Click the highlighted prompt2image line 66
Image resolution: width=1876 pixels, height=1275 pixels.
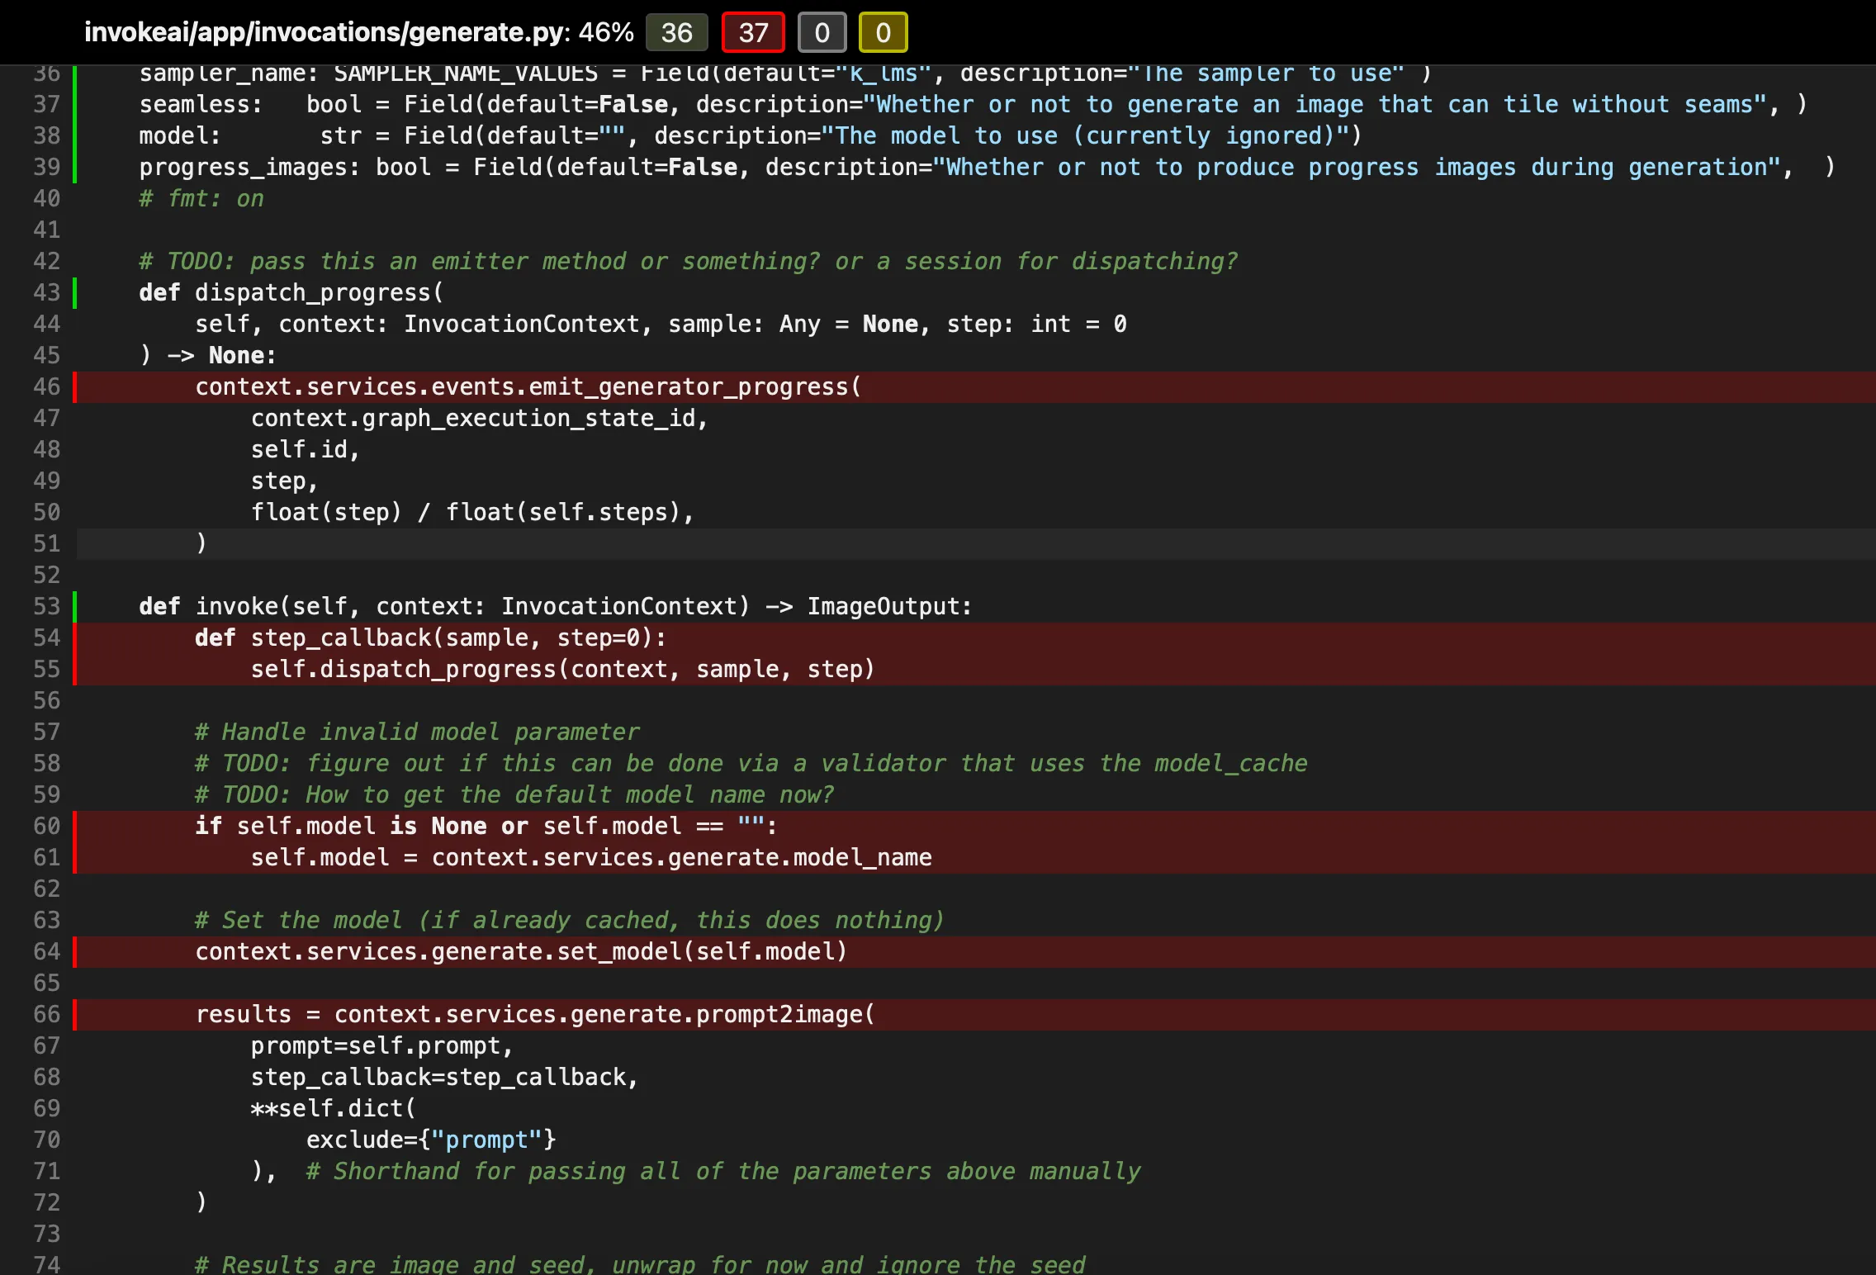(x=537, y=1014)
